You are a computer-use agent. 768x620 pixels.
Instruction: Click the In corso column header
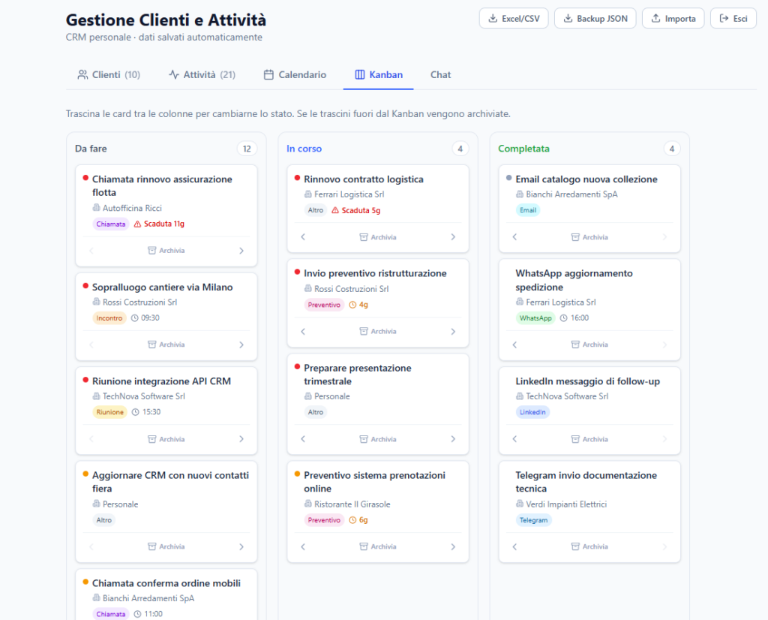304,149
